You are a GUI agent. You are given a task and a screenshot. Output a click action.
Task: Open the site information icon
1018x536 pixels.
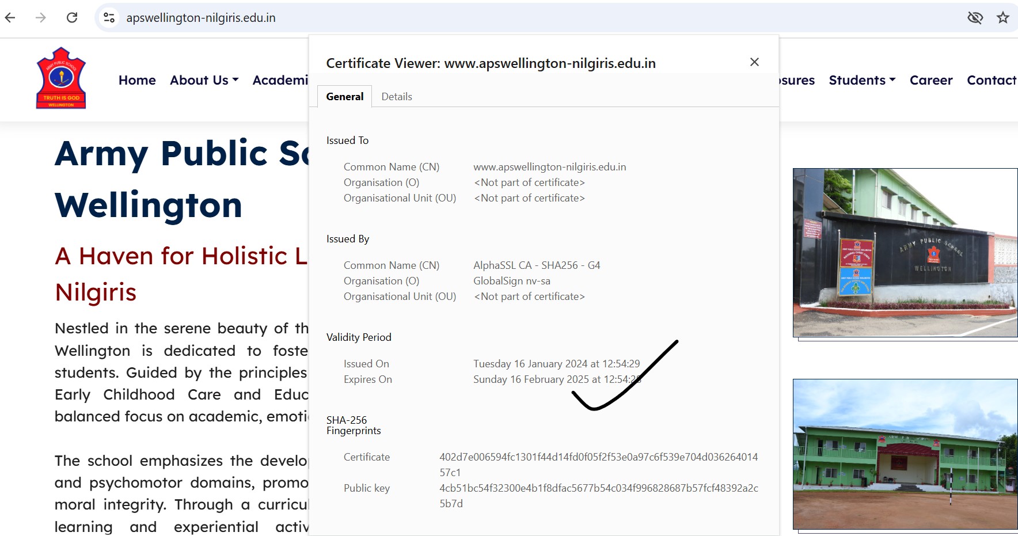coord(109,18)
